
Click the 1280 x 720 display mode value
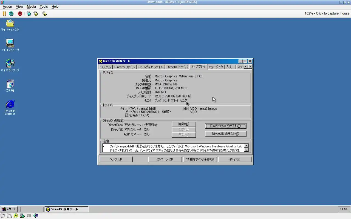pos(173,96)
